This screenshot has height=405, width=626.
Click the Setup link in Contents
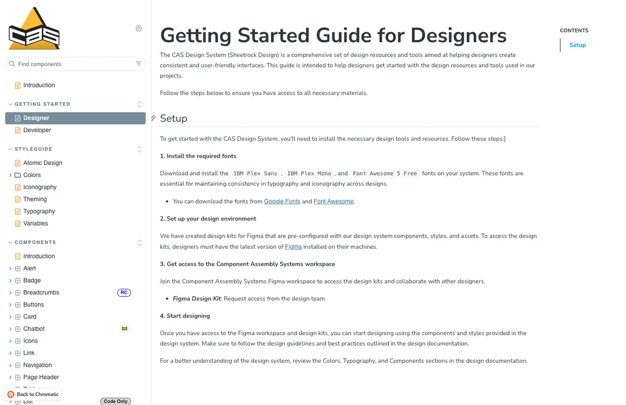(577, 45)
